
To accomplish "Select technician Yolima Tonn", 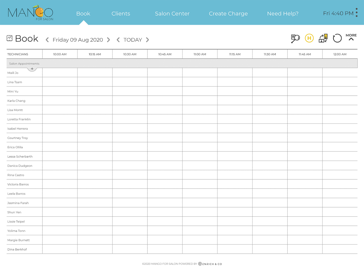I will pyautogui.click(x=16, y=231).
